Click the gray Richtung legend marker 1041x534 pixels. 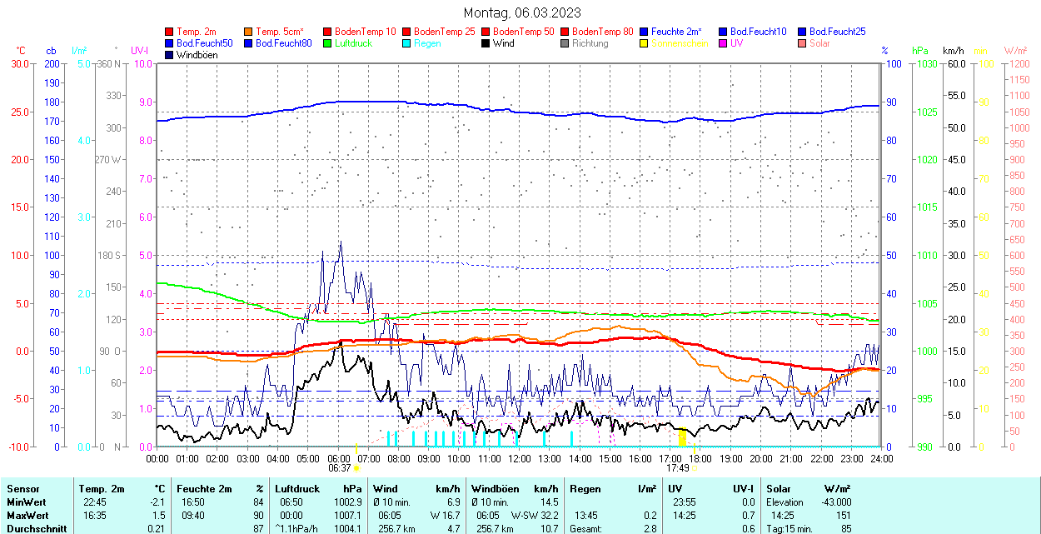(565, 43)
